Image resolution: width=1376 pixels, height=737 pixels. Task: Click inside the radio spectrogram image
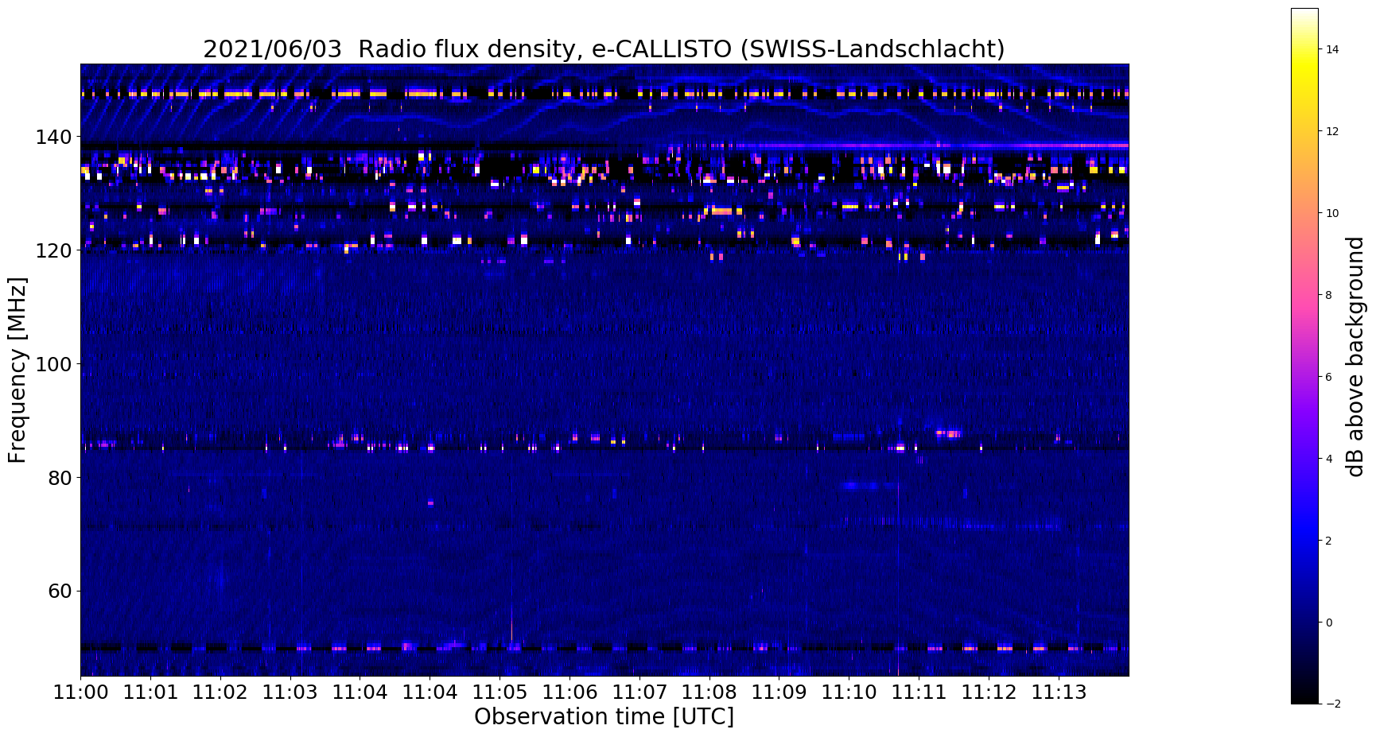click(x=604, y=370)
